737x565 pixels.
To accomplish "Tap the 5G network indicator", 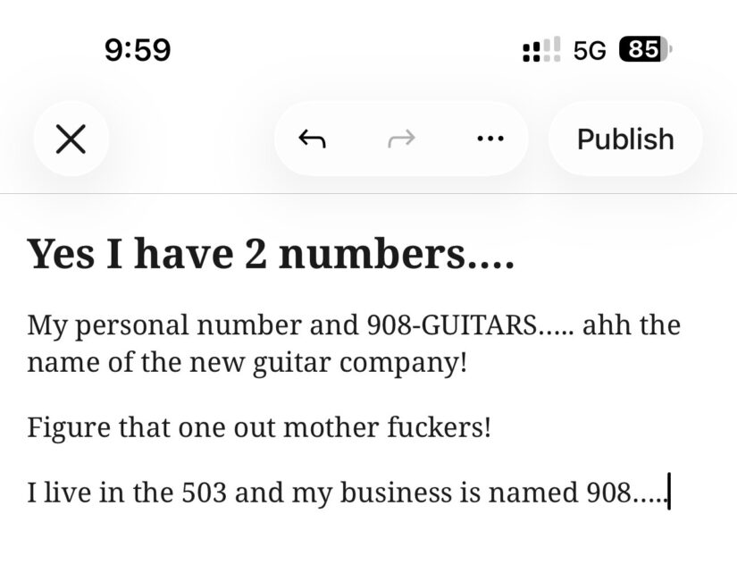I will tap(590, 50).
